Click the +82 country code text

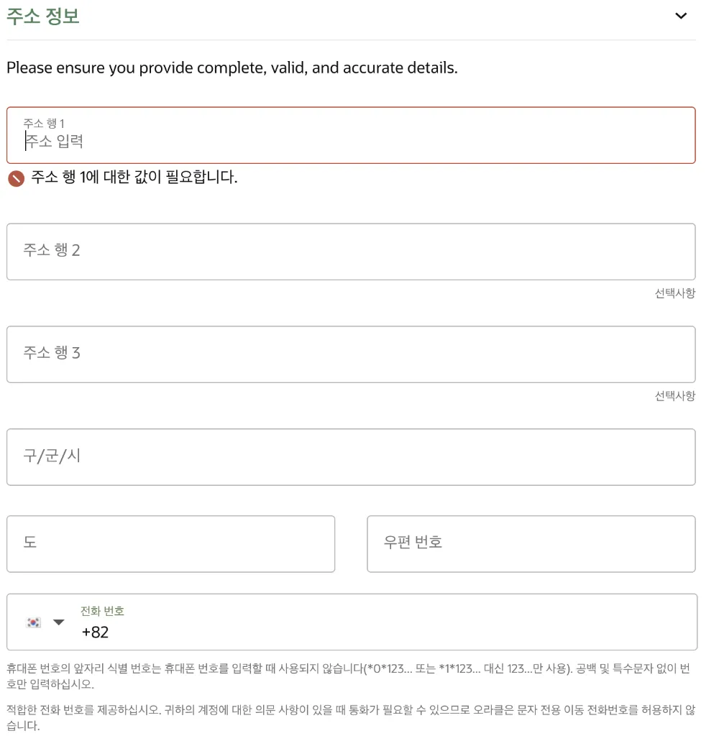(x=95, y=632)
